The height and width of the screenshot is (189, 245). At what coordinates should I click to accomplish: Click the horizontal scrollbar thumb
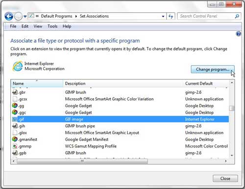point(82,161)
